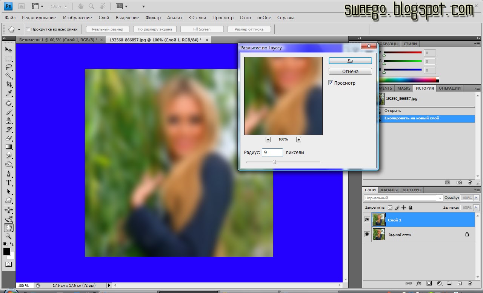
Task: Enable 'Прокрутка во всех окнах' checkbox
Action: pyautogui.click(x=28, y=29)
